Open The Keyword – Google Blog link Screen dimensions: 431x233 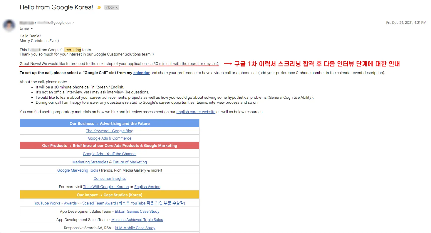pos(109,131)
